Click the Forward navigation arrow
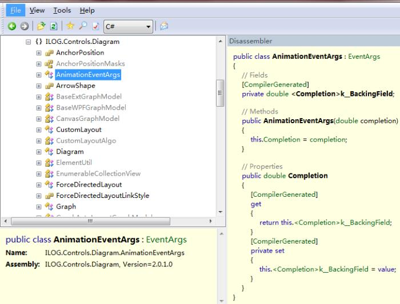This screenshot has width=400, height=304. [x=24, y=26]
